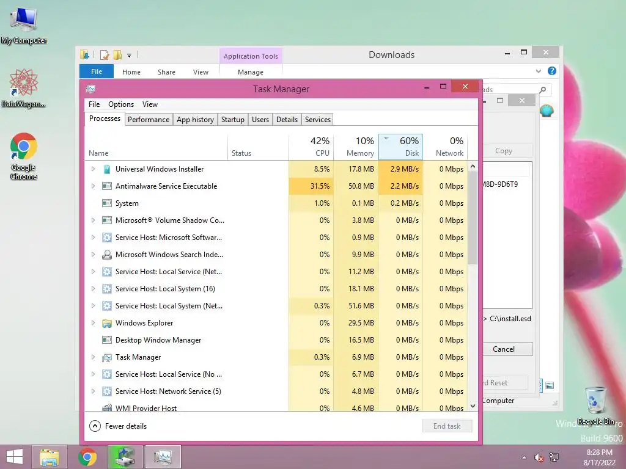Open File Explorer from taskbar

point(49,457)
